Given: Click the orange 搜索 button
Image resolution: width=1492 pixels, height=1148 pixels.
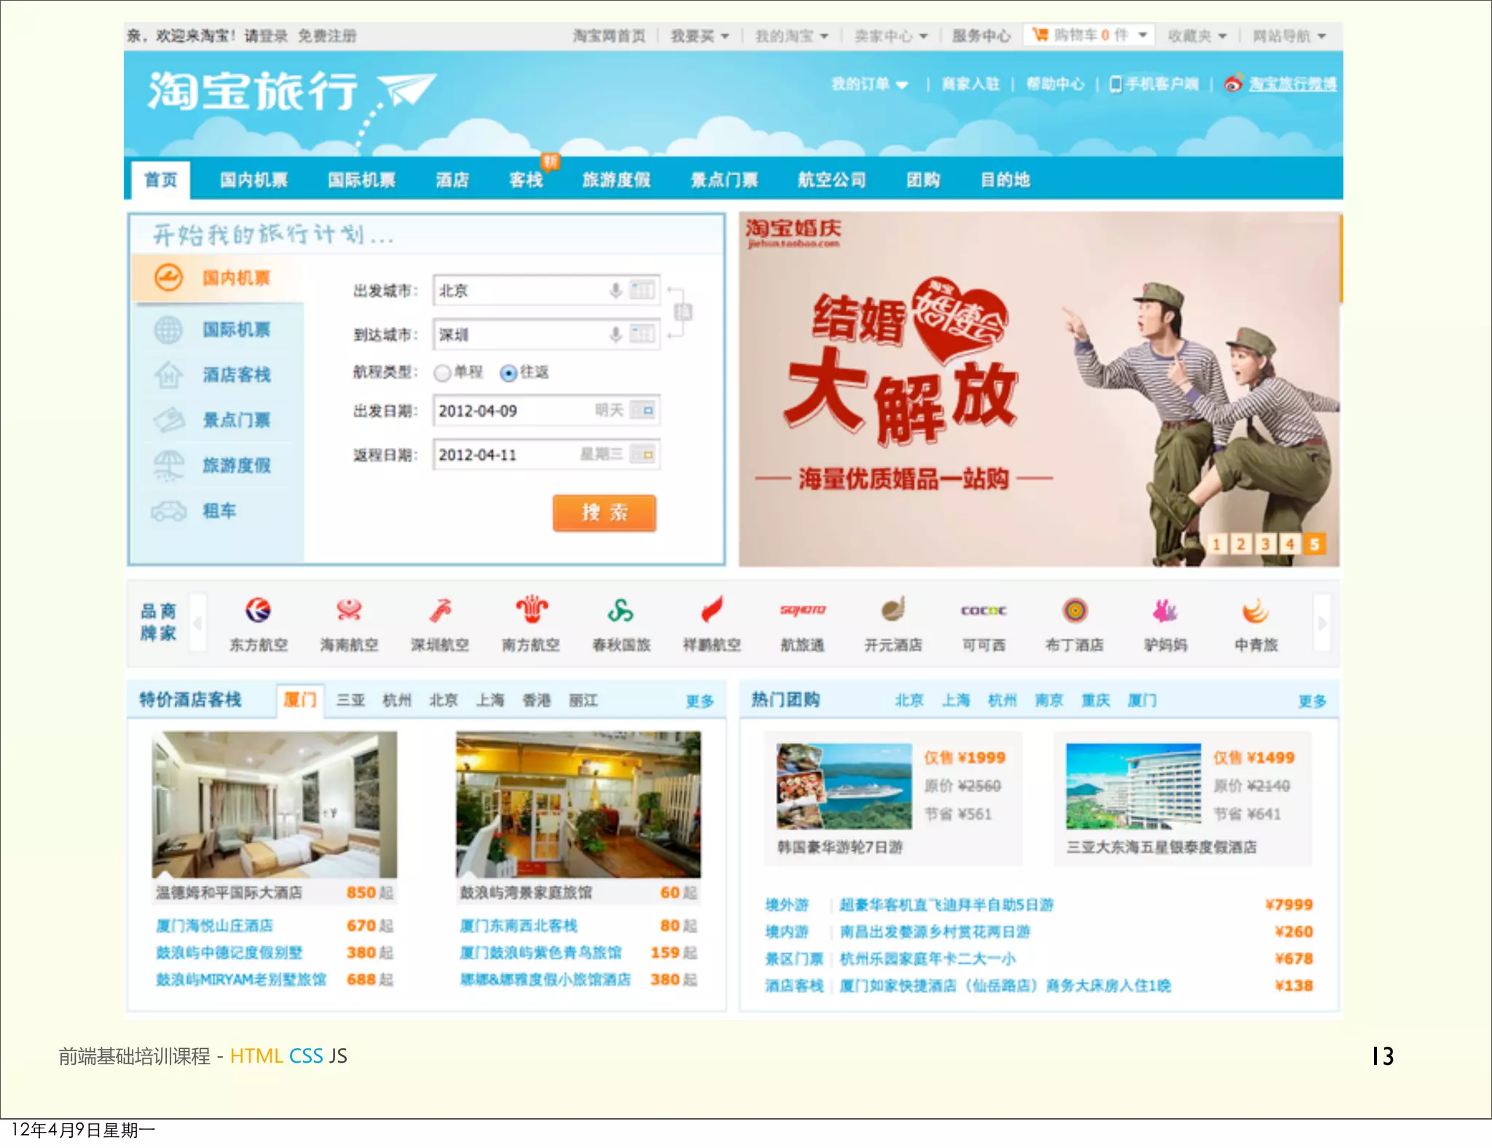Looking at the screenshot, I should [604, 513].
